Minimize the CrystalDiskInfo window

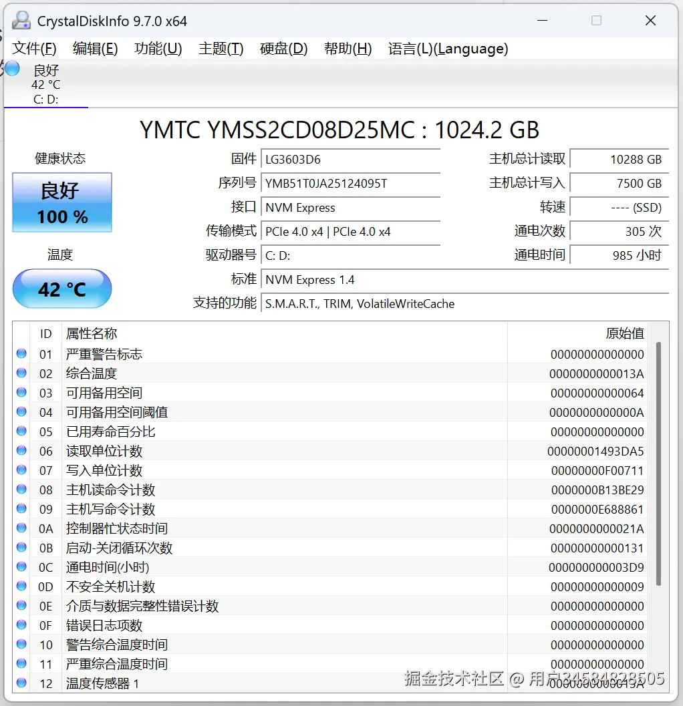(x=543, y=20)
